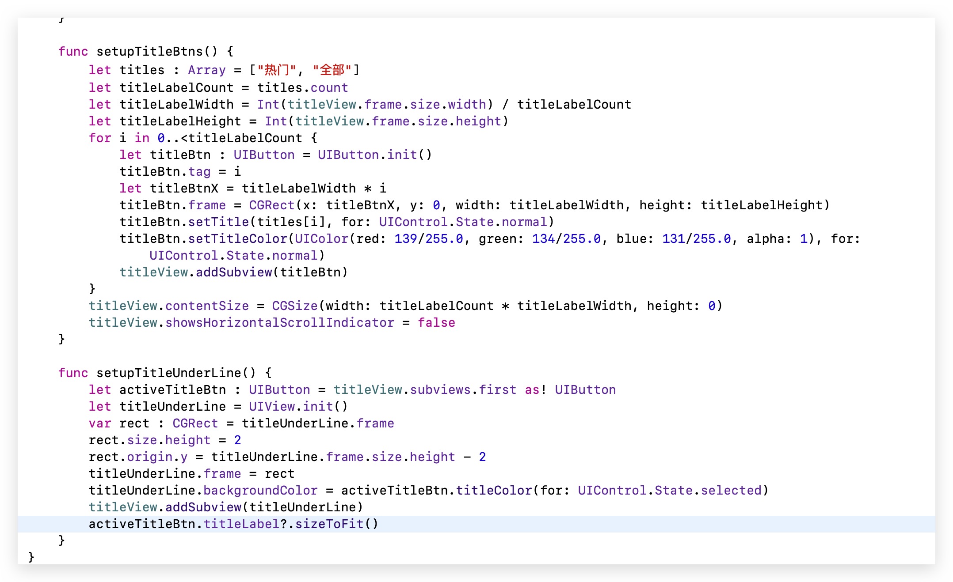953x582 pixels.
Task: Click the false keyword
Action: pos(436,323)
